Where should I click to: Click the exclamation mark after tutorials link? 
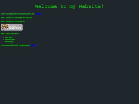click(37, 45)
